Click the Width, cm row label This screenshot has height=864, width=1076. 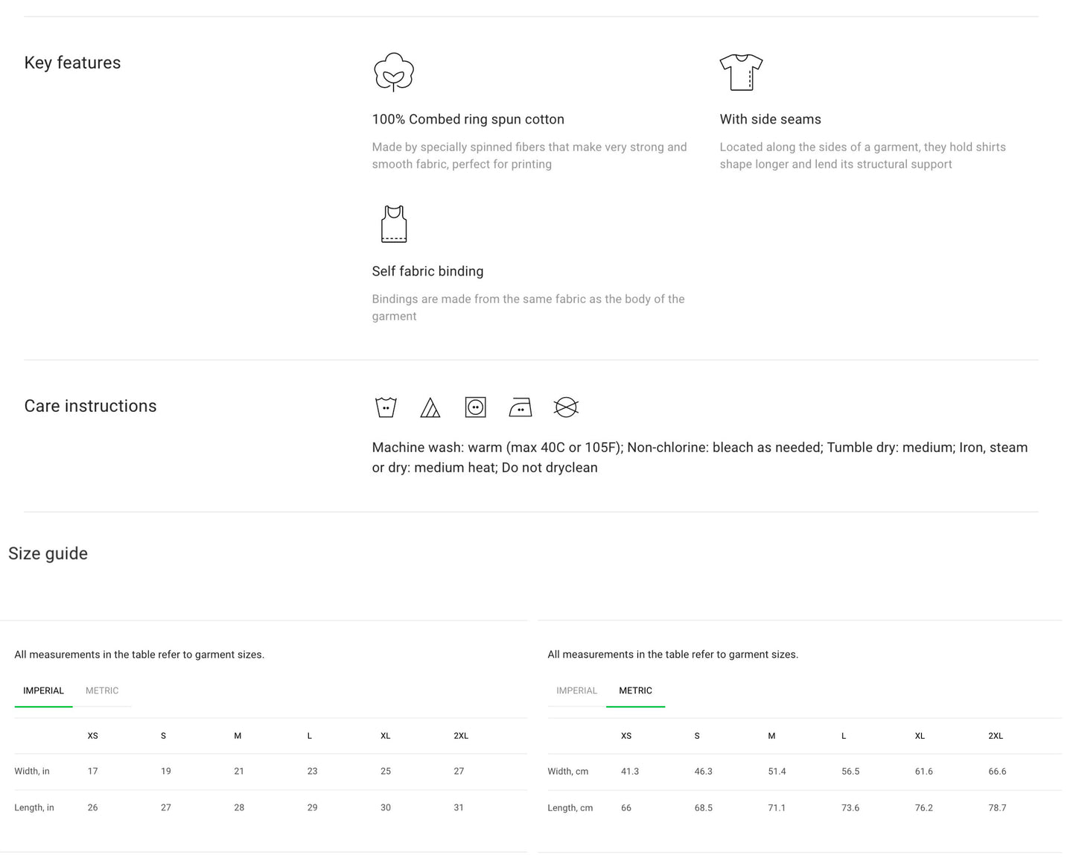(x=567, y=772)
